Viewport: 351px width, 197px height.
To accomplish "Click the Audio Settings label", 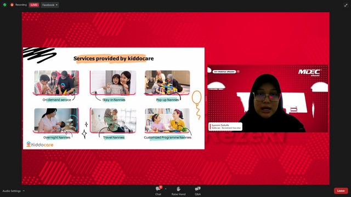I will pos(12,191).
